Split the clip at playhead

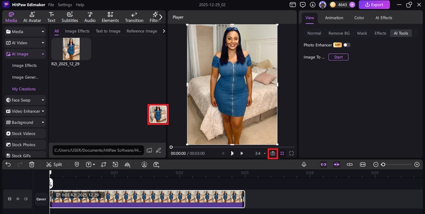click(54, 164)
